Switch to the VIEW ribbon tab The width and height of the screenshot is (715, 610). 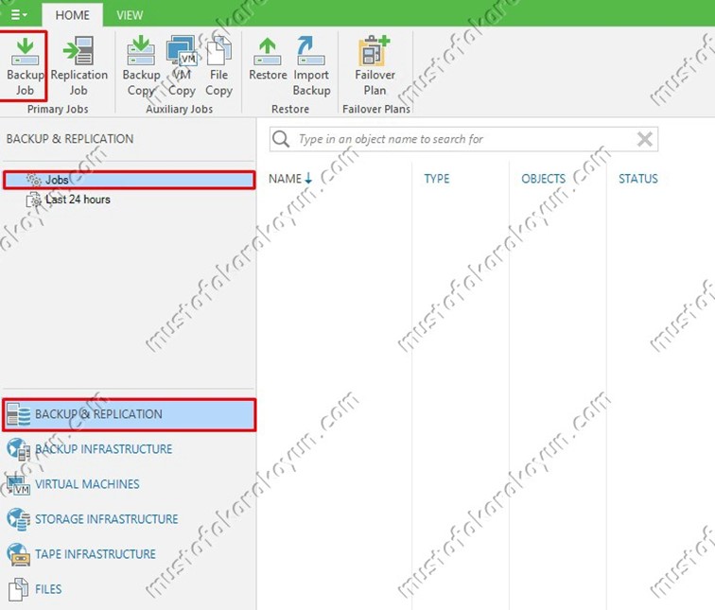point(130,15)
